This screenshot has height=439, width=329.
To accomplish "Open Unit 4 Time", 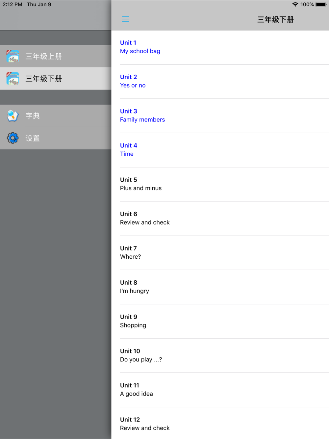I will [x=220, y=150].
